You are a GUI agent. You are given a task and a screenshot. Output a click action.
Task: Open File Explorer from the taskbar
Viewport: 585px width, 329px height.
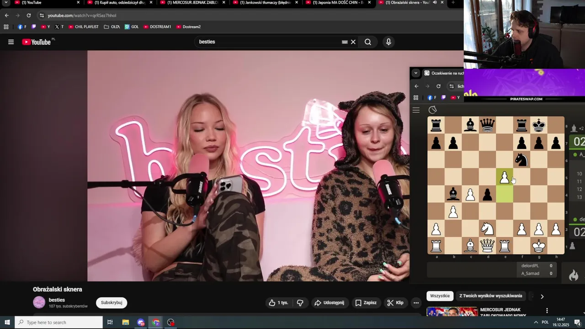click(x=126, y=323)
